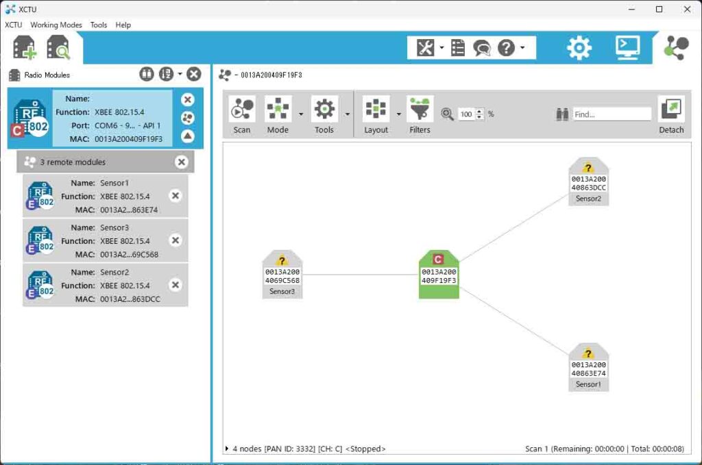Screen dimensions: 702x465
Task: Select the Sensor1 node in network graph
Action: 588,367
